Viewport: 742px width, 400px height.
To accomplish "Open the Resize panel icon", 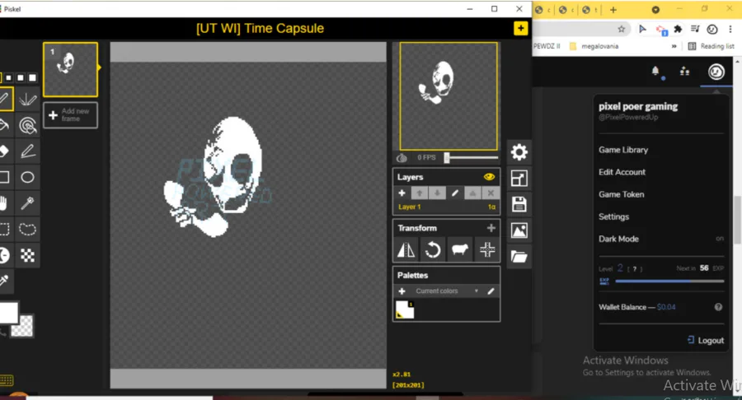I will [x=519, y=179].
